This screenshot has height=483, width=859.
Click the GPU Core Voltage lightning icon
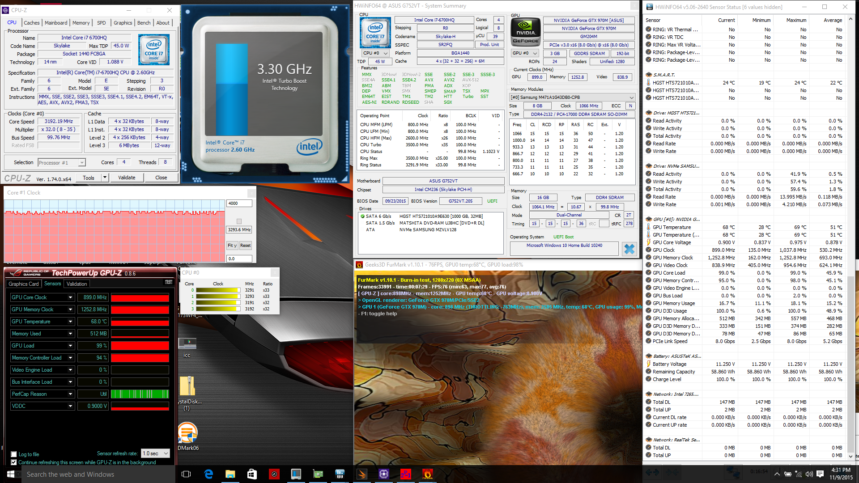click(649, 242)
